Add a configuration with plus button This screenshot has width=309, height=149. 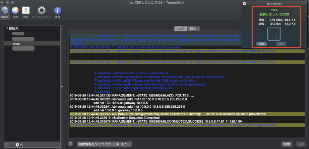pos(7,145)
